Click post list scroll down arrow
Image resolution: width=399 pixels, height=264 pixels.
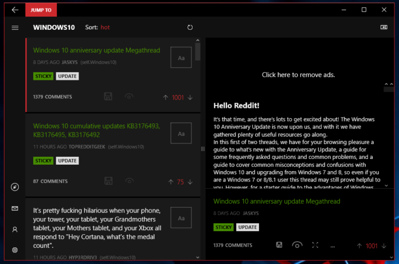click(x=197, y=257)
